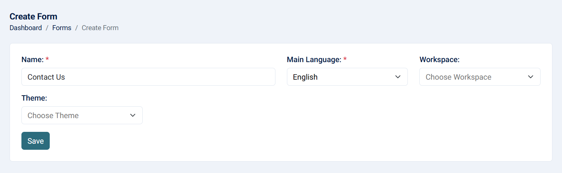The height and width of the screenshot is (173, 562).
Task: Click the Dashboard breadcrumb link
Action: [x=26, y=28]
